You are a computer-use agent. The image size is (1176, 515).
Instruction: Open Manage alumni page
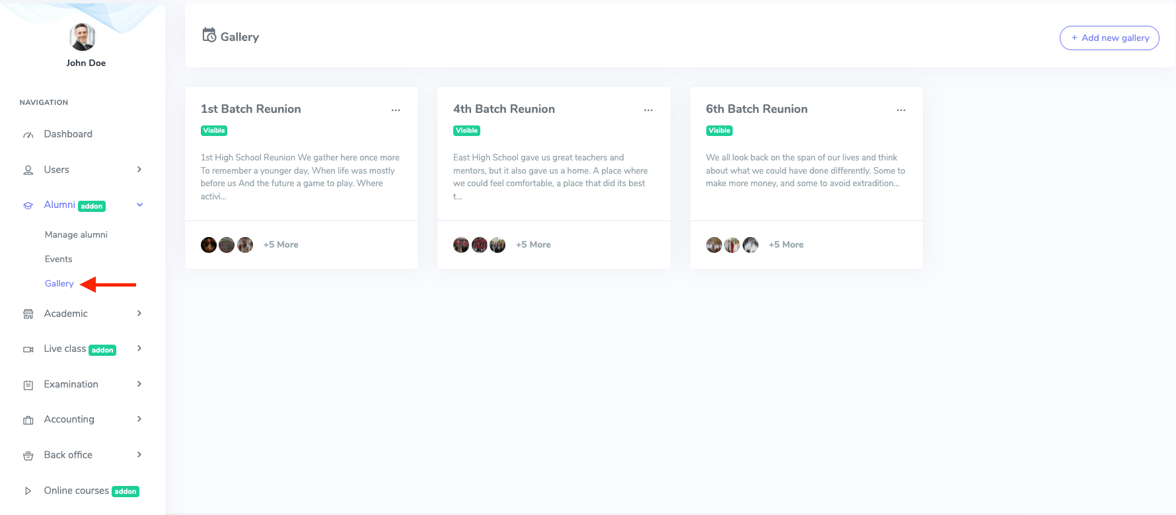point(76,234)
